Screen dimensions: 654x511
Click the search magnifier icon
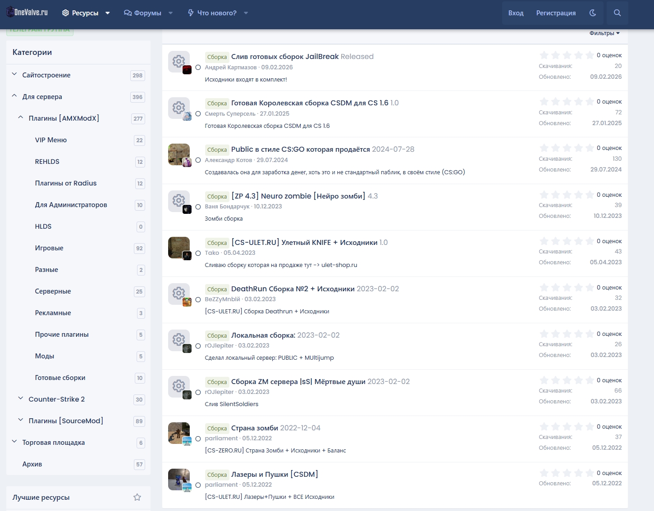pos(617,13)
